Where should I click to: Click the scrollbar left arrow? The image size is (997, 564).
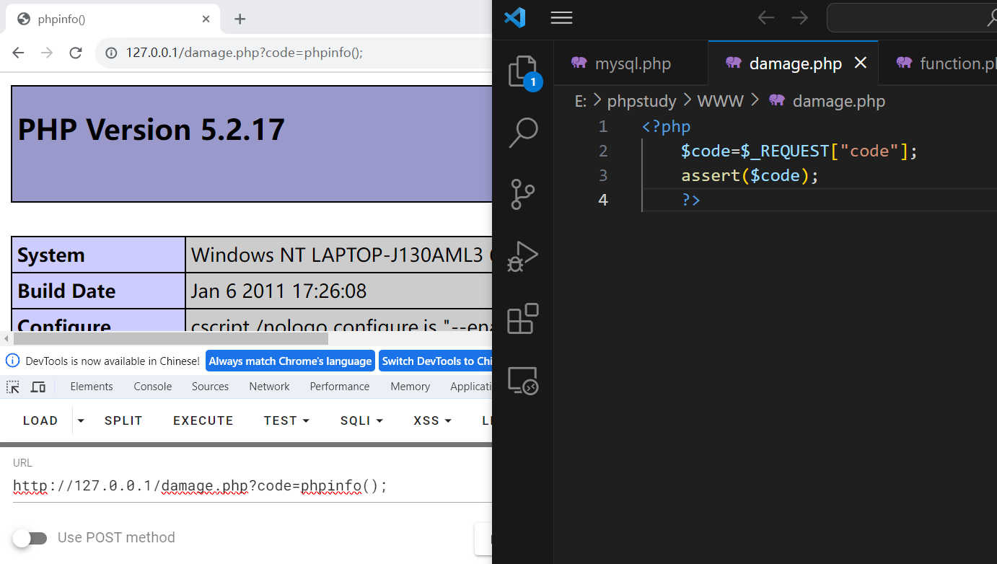[x=6, y=338]
